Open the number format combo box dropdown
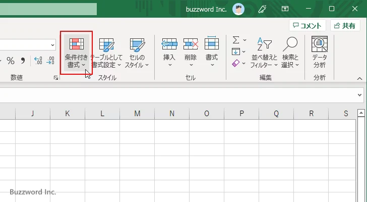This screenshot has width=367, height=202. [x=52, y=45]
